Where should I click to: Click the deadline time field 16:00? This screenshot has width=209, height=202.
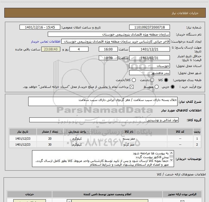coord(108,49)
